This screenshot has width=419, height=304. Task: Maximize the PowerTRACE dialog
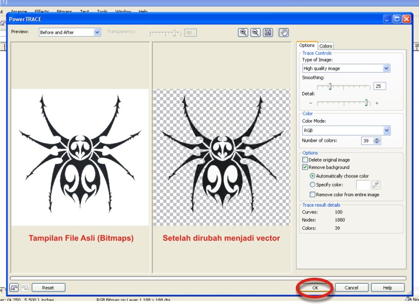(397, 19)
